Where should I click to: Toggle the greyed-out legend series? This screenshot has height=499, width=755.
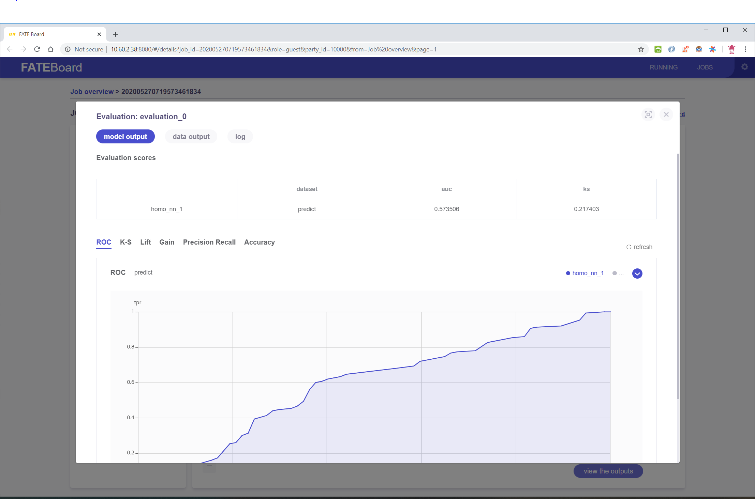pos(618,273)
